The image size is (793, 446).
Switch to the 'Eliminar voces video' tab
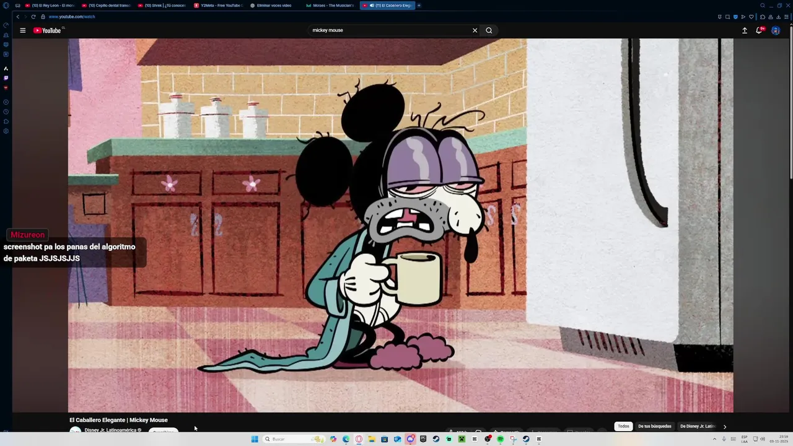tap(274, 6)
